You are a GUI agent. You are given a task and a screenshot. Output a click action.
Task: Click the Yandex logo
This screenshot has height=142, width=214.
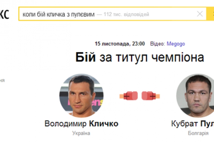(4, 14)
